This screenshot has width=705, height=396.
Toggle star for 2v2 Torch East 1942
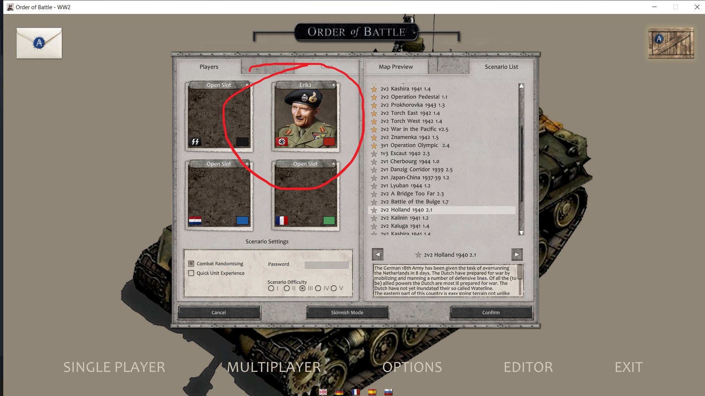[x=374, y=113]
